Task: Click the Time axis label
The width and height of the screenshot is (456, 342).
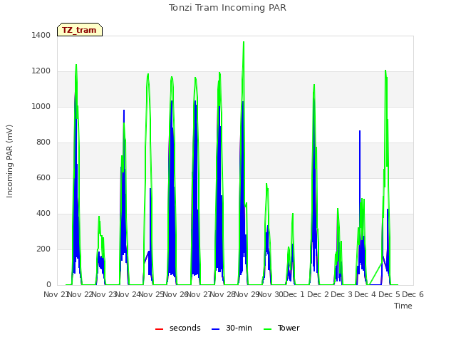Action: pyautogui.click(x=403, y=306)
